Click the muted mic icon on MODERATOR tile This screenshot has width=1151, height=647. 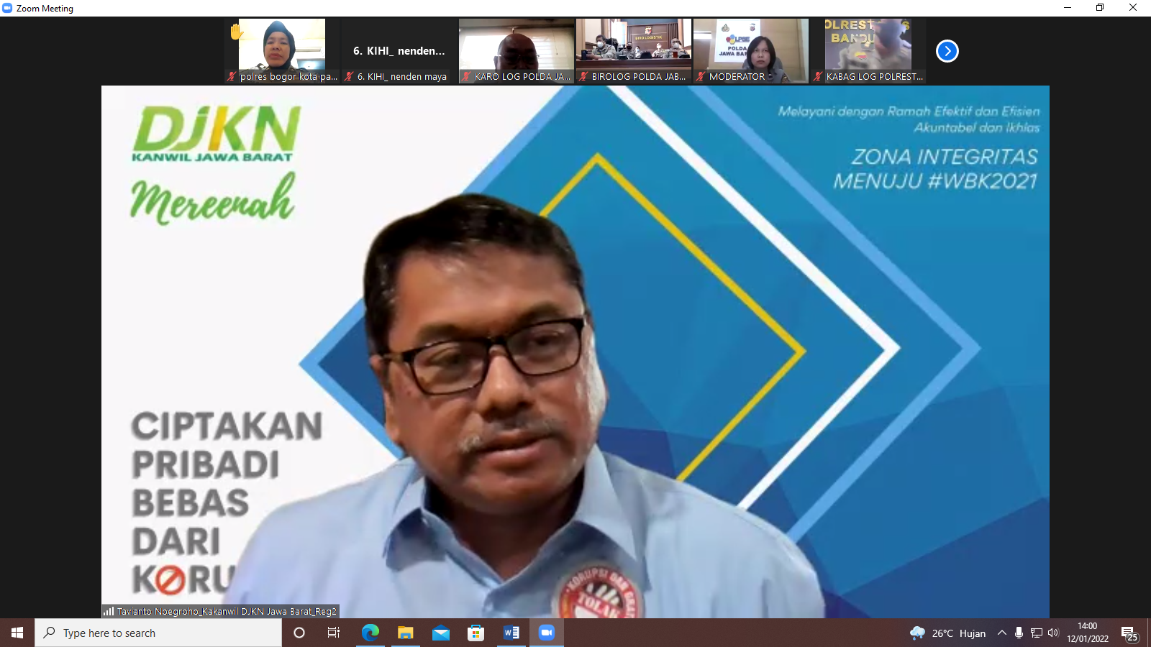point(701,76)
